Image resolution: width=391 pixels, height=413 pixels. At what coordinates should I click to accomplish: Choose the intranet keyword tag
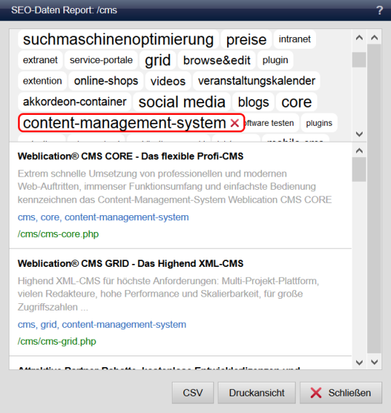(295, 39)
